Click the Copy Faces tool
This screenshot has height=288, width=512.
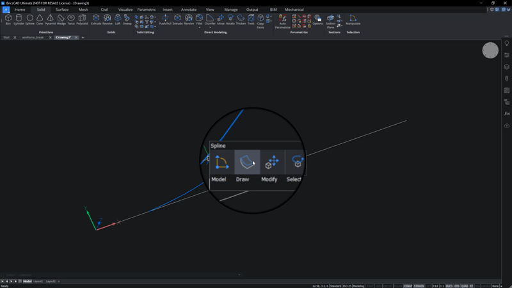pos(260,21)
